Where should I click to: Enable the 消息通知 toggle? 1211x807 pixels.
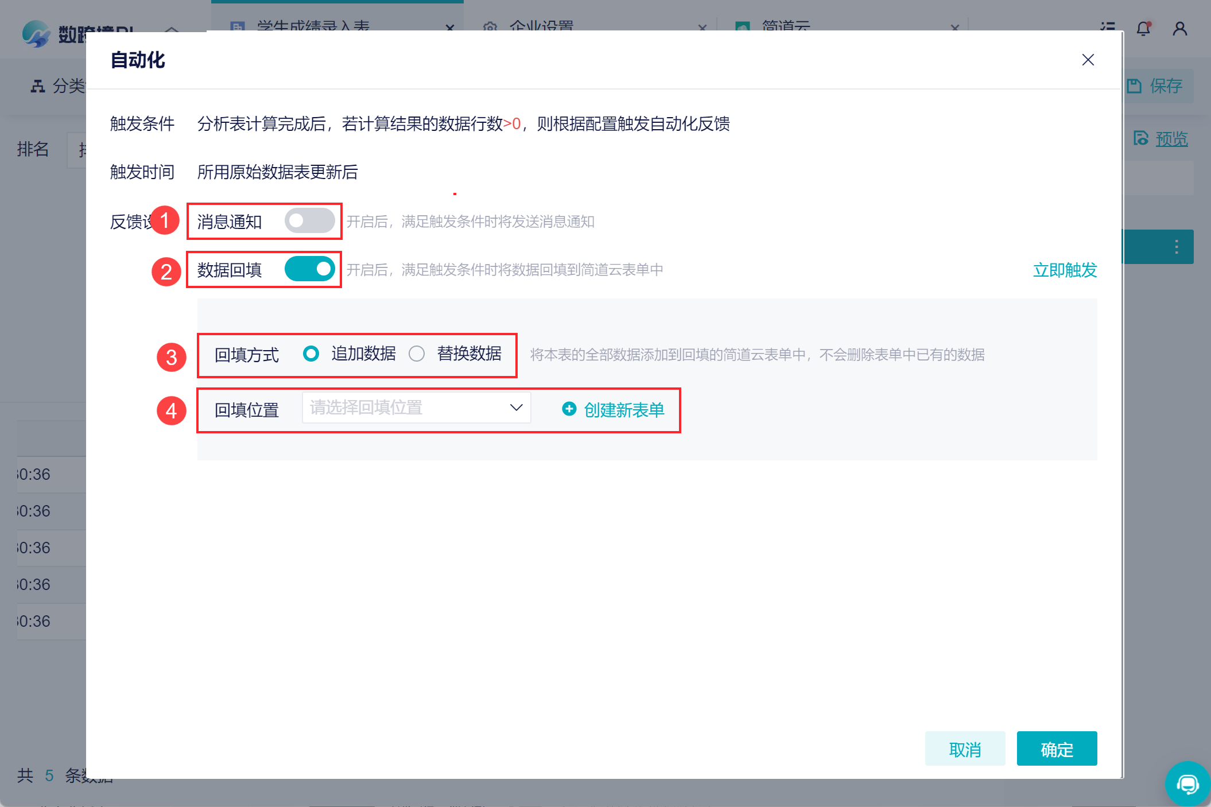tap(309, 221)
